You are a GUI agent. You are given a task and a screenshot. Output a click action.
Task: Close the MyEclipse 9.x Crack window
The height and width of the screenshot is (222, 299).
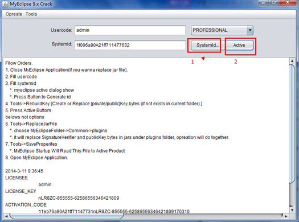pyautogui.click(x=288, y=2)
